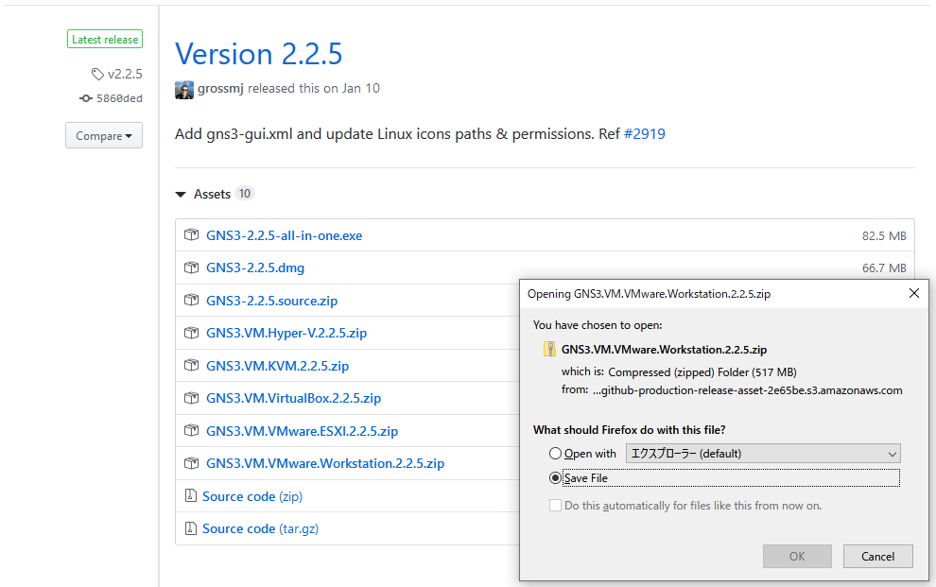Open the v2.2.5 tag link
The width and height of the screenshot is (936, 587).
125,74
